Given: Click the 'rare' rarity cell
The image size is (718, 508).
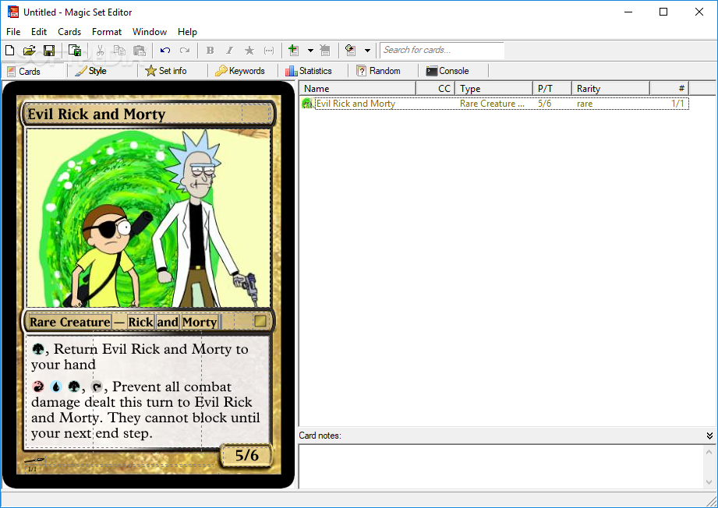Looking at the screenshot, I should [x=585, y=104].
